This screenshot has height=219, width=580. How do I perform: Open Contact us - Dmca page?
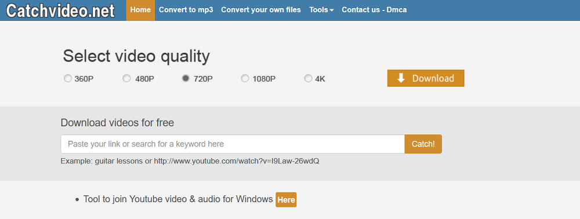(x=374, y=10)
